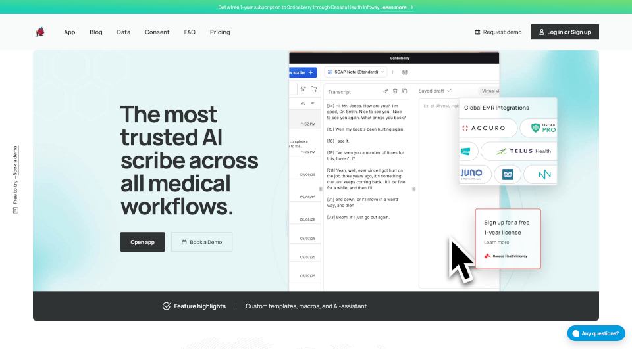Click the list lines icon beside eye icon
The height and width of the screenshot is (349, 632).
point(312,103)
